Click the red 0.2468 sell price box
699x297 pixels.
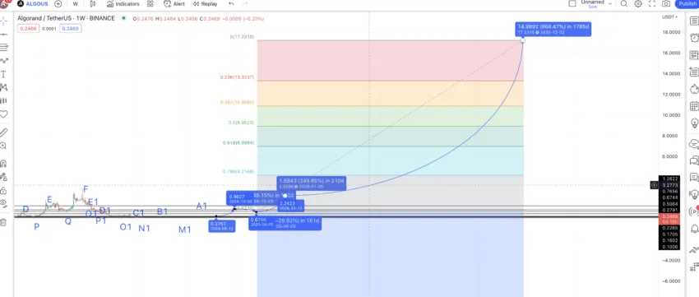28,29
